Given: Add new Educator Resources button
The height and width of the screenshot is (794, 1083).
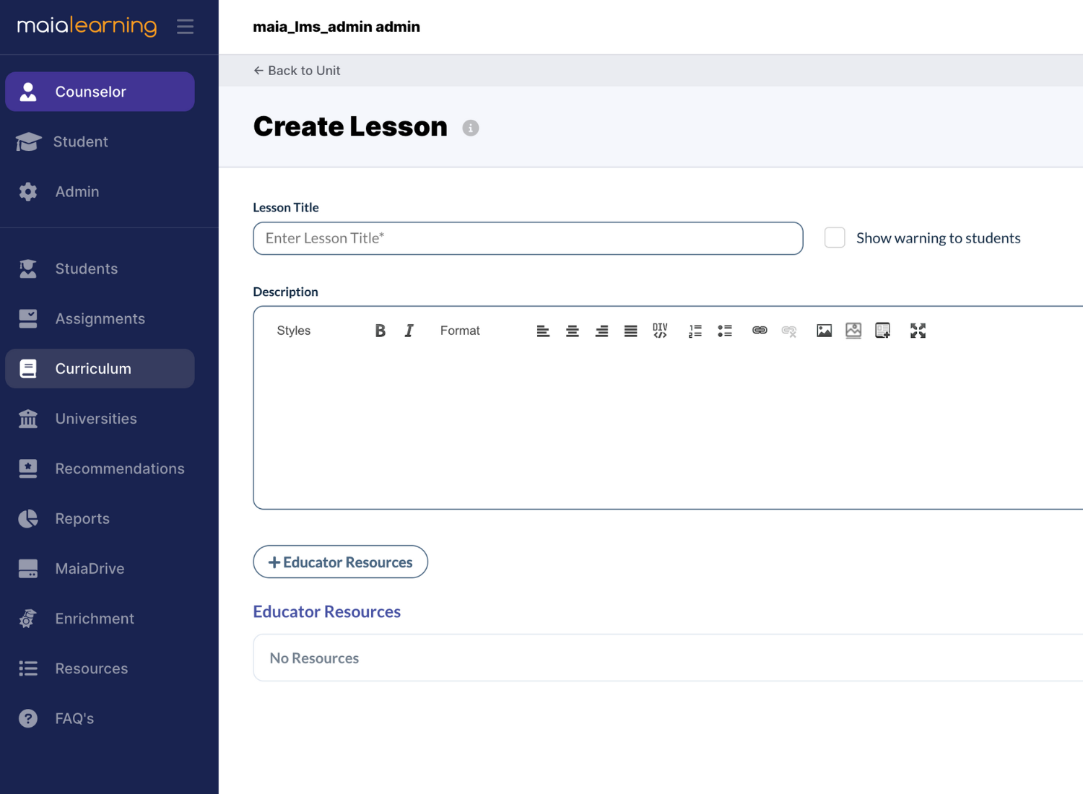Looking at the screenshot, I should click(x=340, y=562).
